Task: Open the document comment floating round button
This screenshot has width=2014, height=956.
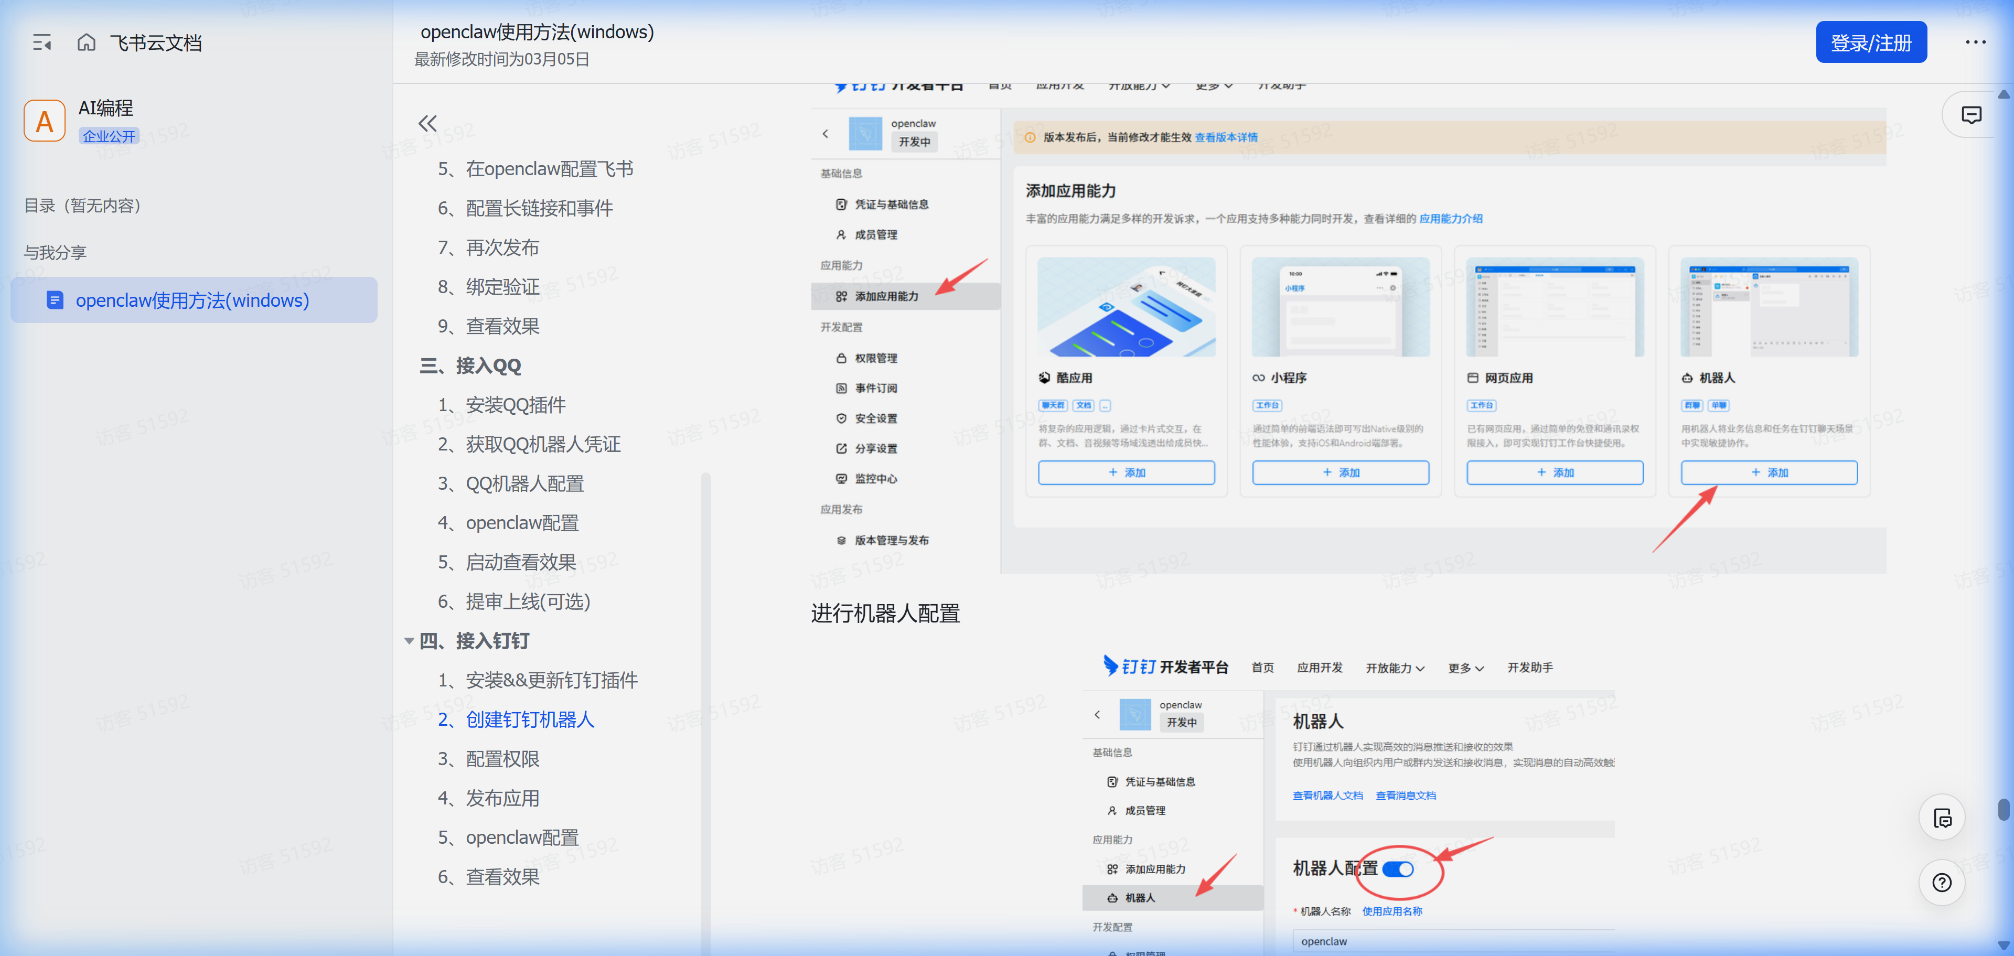Action: click(1942, 818)
